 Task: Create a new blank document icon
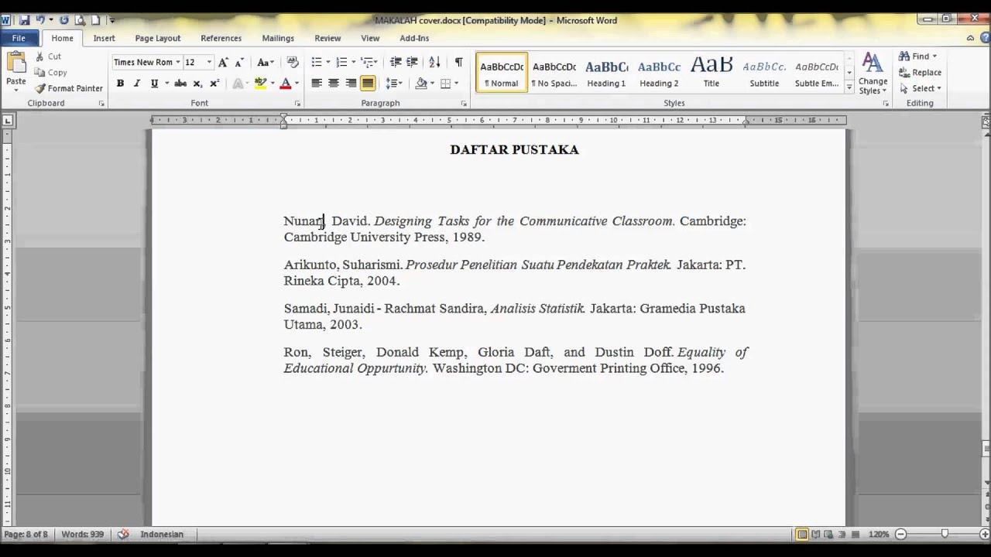click(x=96, y=20)
